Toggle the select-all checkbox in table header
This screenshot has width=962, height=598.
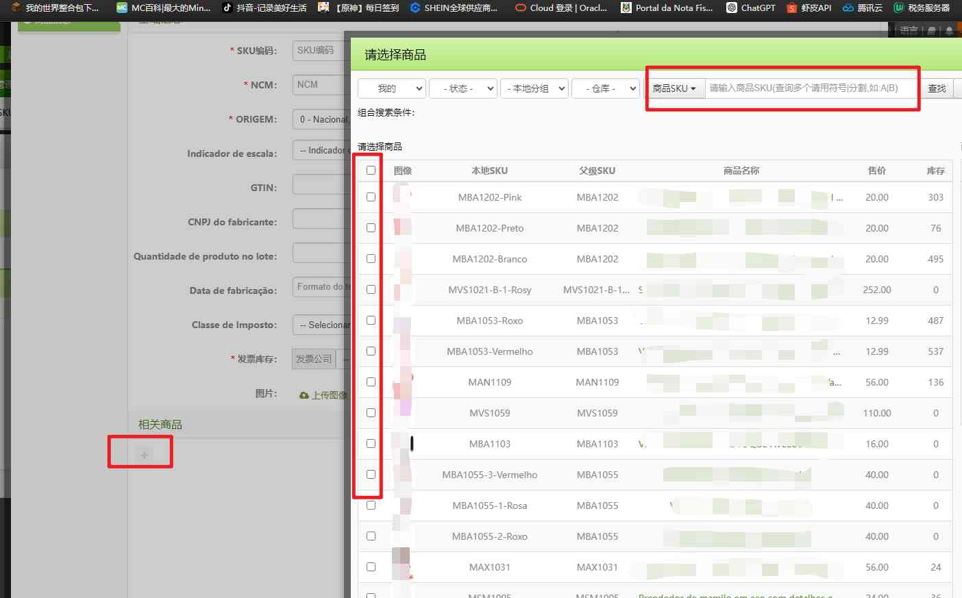point(371,170)
